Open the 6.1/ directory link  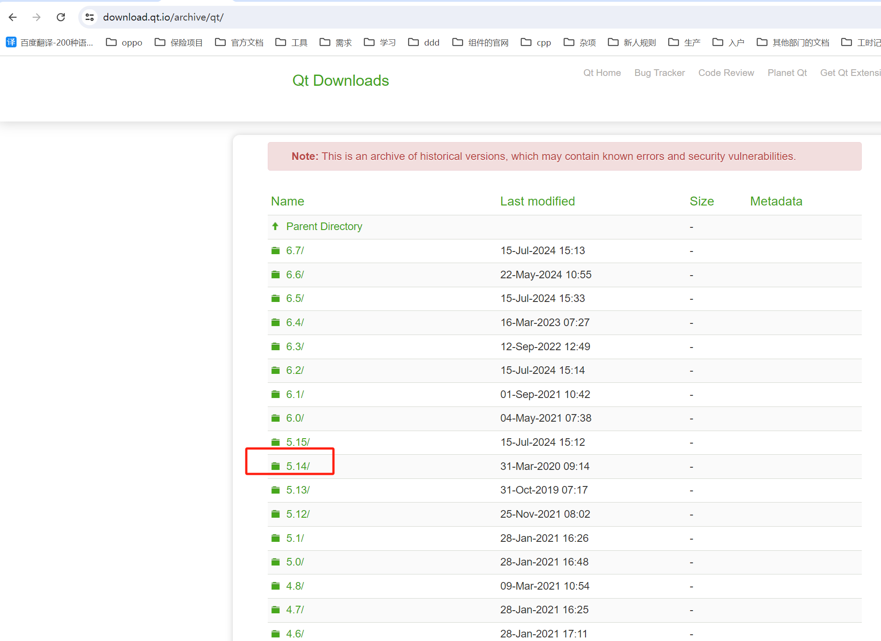(x=295, y=394)
